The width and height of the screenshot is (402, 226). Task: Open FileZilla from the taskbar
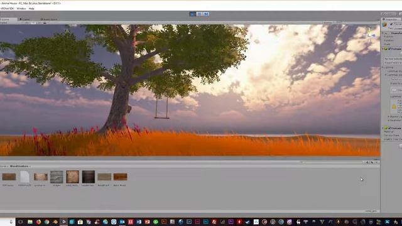214,222
